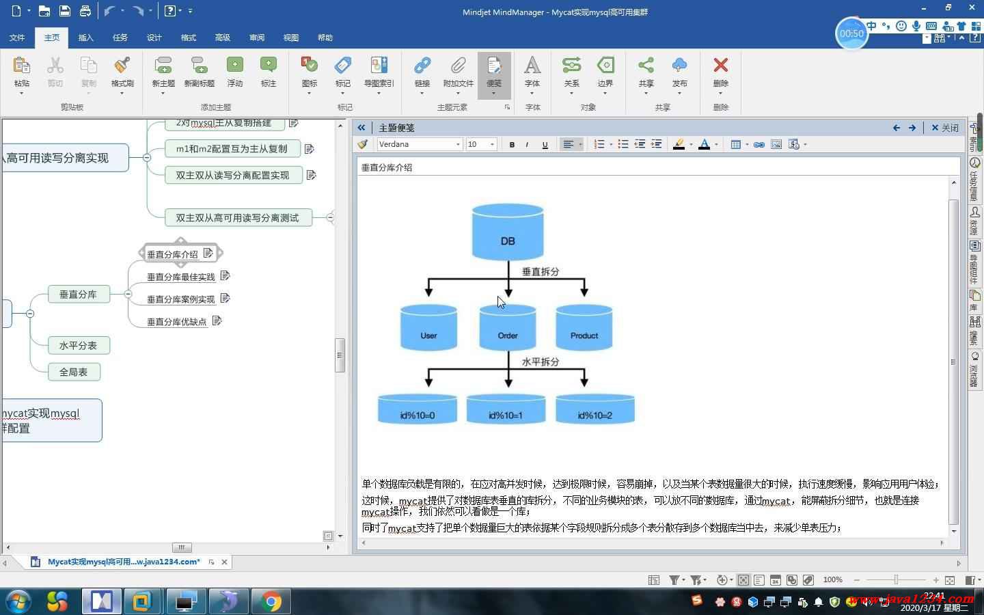The image size is (984, 615).
Task: Open the font size 10 dropdown
Action: pos(492,144)
